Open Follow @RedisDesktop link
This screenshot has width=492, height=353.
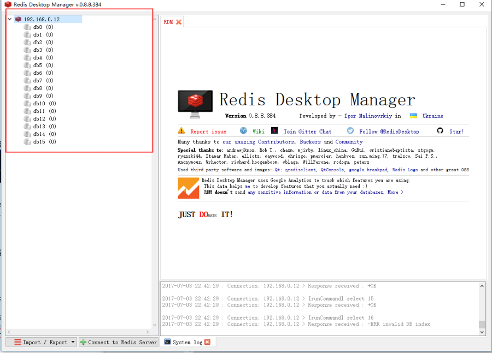[389, 132]
